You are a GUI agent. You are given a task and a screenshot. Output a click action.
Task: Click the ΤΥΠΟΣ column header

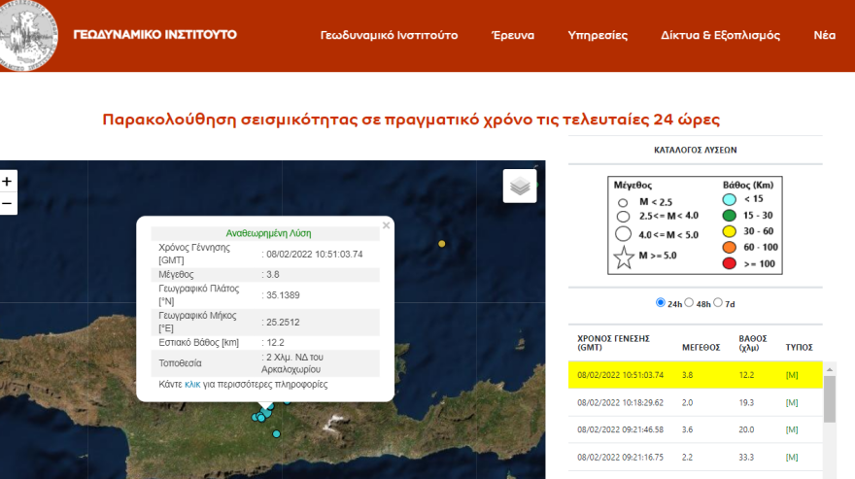[x=799, y=348]
